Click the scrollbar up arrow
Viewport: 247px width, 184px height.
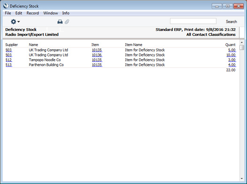click(x=242, y=43)
